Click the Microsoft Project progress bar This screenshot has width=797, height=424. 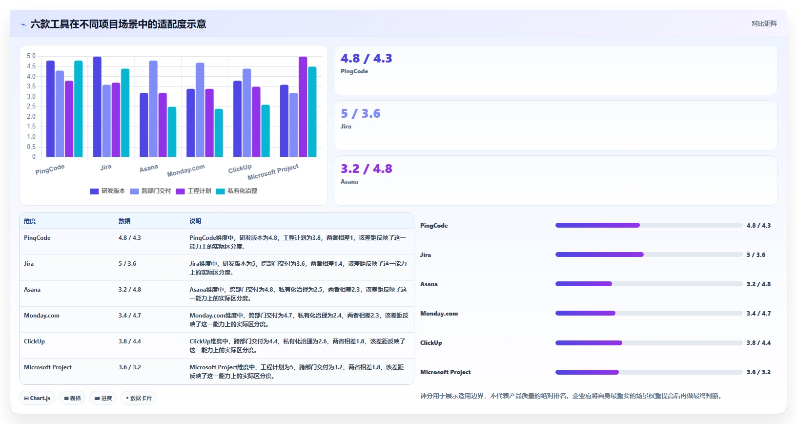649,372
